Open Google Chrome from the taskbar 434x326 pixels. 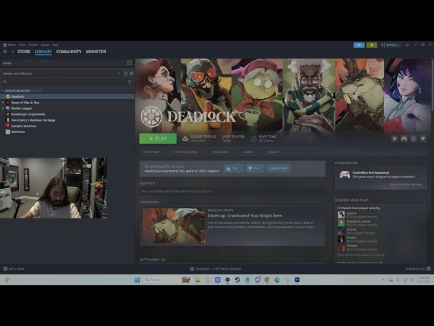267,280
